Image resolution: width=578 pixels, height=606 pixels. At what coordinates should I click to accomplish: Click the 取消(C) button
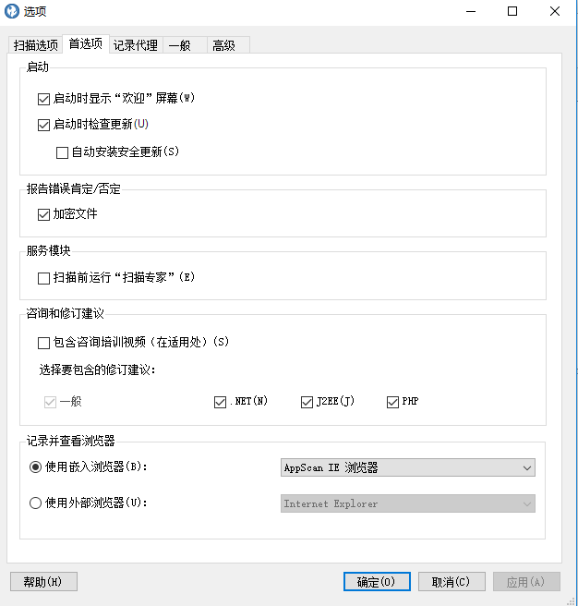pos(452,582)
